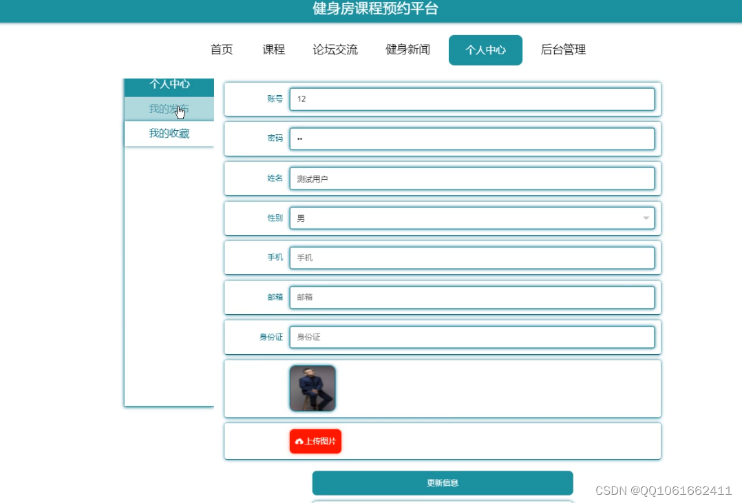Click inside the 账号 account field
Viewport: 742px width, 503px height.
pyautogui.click(x=472, y=99)
